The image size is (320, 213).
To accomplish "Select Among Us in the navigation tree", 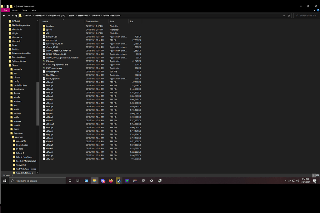I will click(x=21, y=141).
